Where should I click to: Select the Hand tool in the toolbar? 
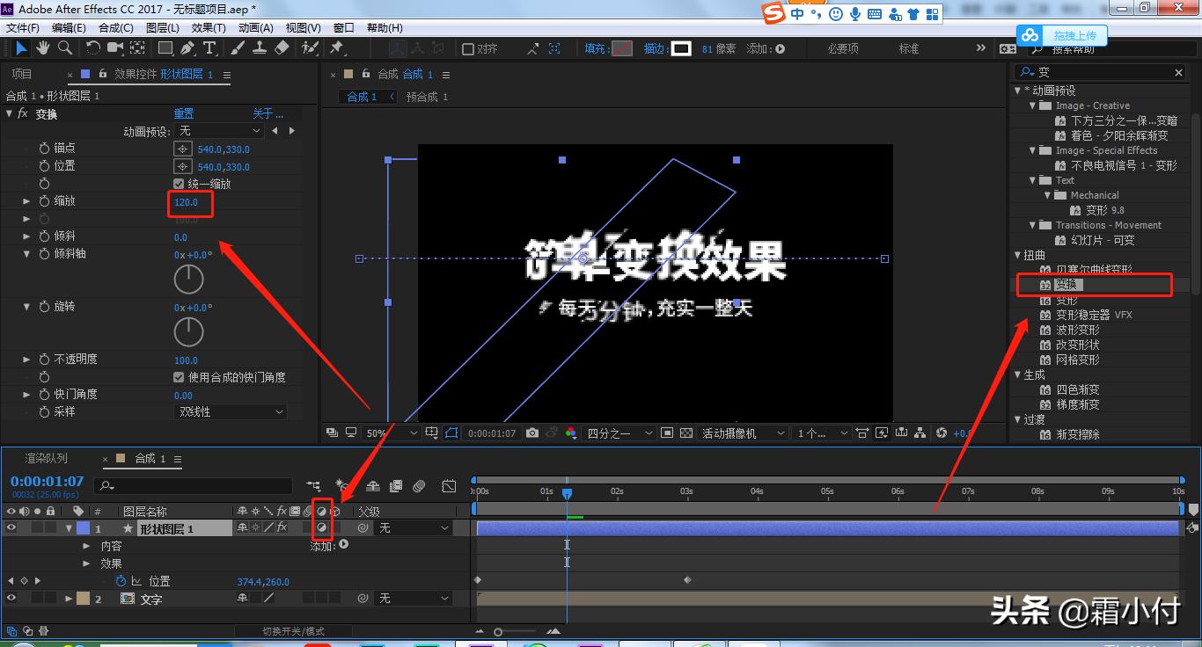42,47
